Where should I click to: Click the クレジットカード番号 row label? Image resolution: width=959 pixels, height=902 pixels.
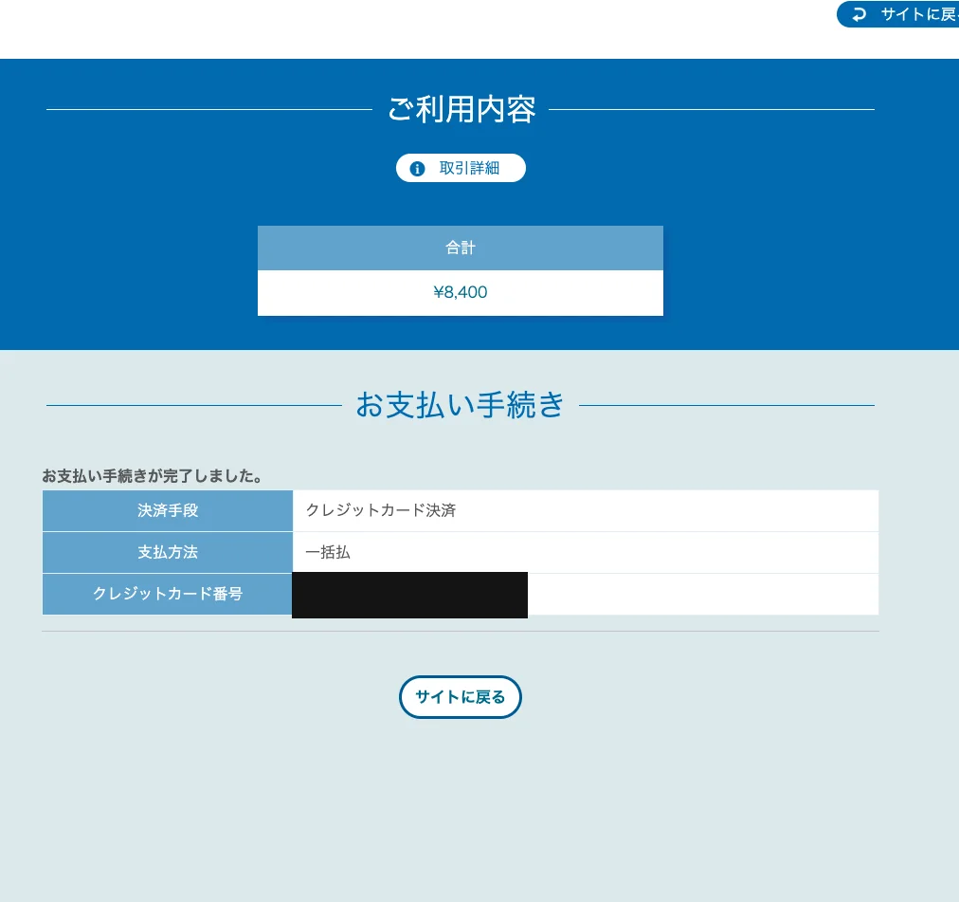[x=168, y=594]
